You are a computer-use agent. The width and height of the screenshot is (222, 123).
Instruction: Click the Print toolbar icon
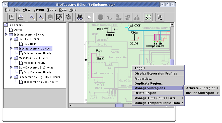[x=20, y=17]
